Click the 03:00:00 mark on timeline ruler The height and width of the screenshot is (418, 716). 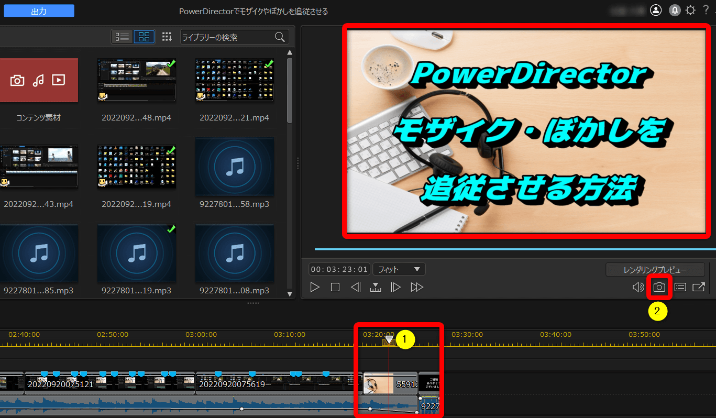[201, 334]
